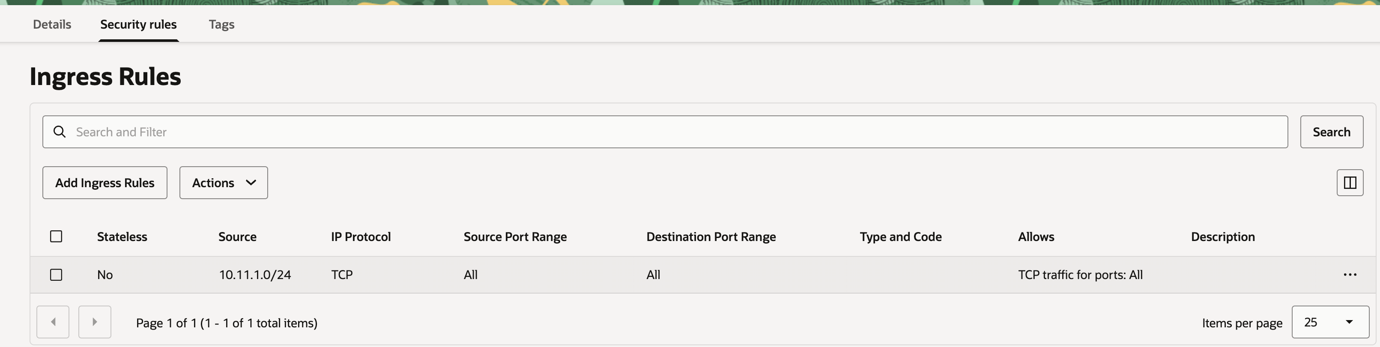Select all rules with header checkbox

point(56,236)
